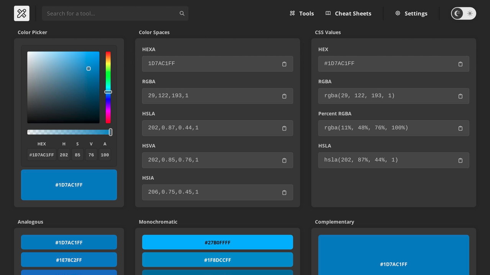
Task: Copy the HEXA color space value
Action: (284, 64)
